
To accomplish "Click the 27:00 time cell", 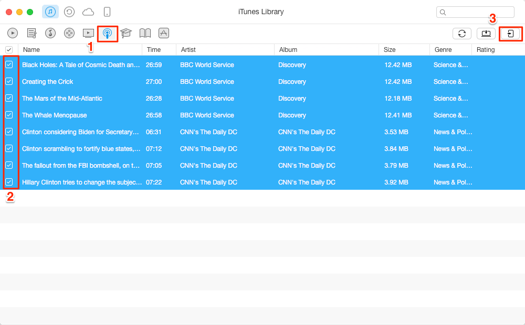I will point(154,82).
